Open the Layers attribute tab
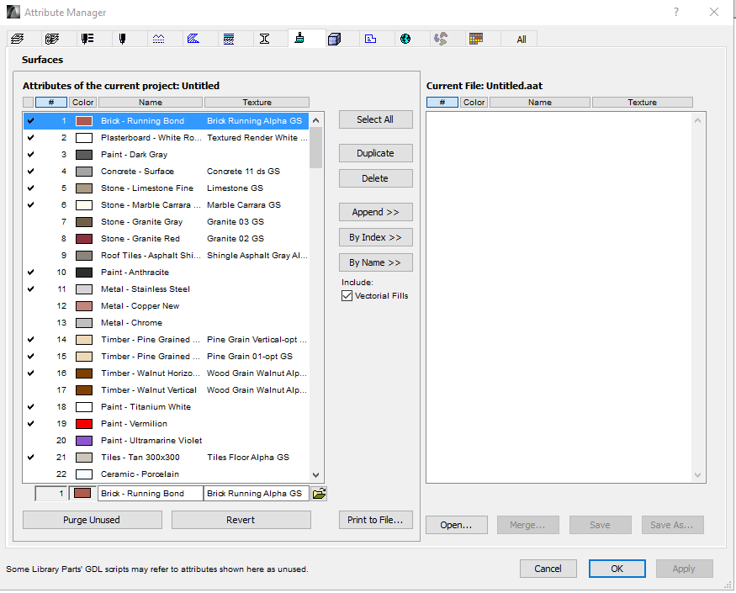736x593 pixels. (18, 39)
